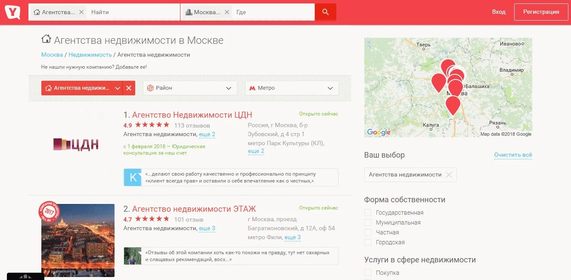Image resolution: width=571 pixels, height=280 pixels.
Task: Open 'Агентство недвижимости ЭТАЖ' listing title
Action: click(x=194, y=209)
